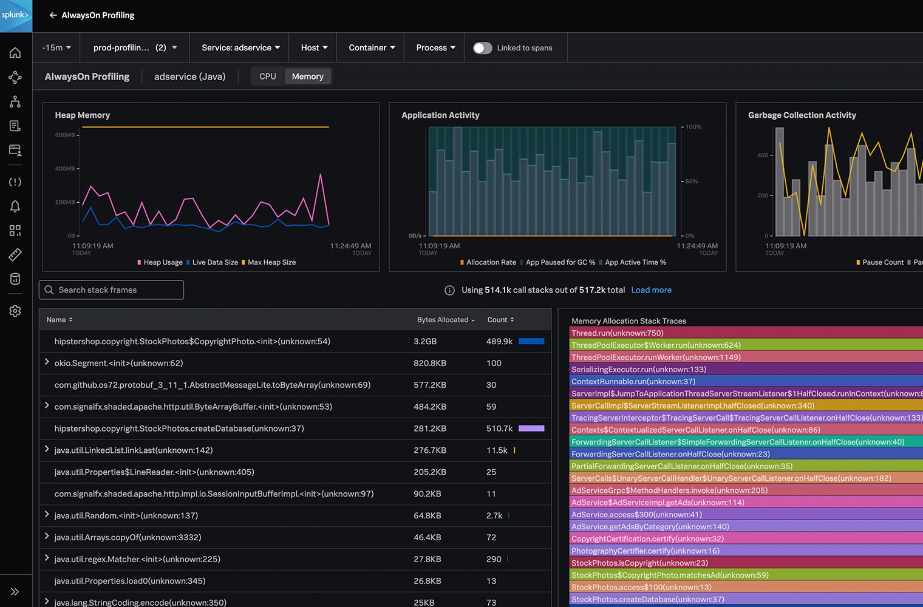Viewport: 923px width, 607px height.
Task: Sort by the Count column header
Action: pos(500,320)
